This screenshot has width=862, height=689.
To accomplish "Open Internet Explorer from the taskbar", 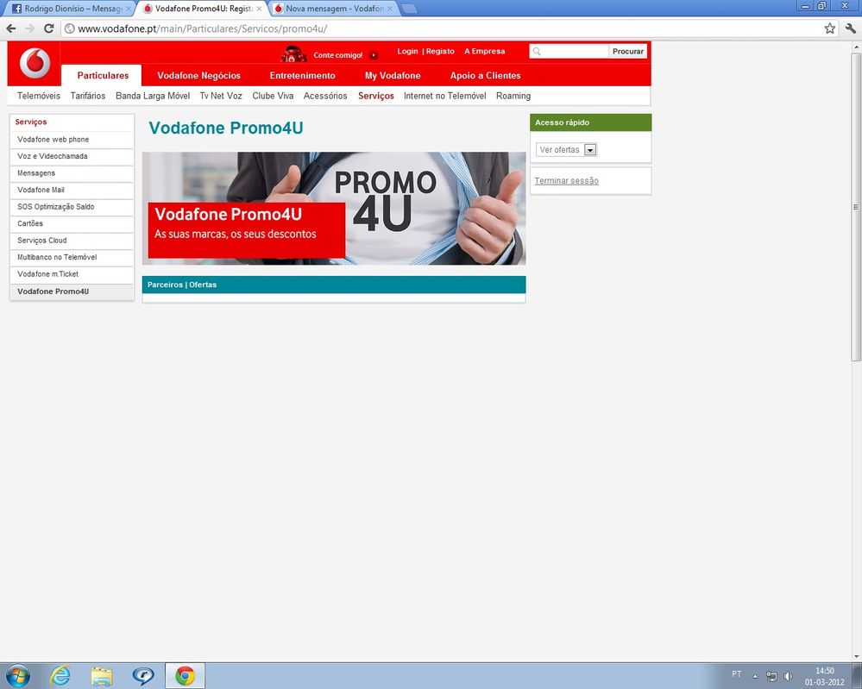I will 60,676.
